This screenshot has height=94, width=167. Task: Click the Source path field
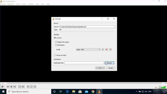(x=87, y=27)
